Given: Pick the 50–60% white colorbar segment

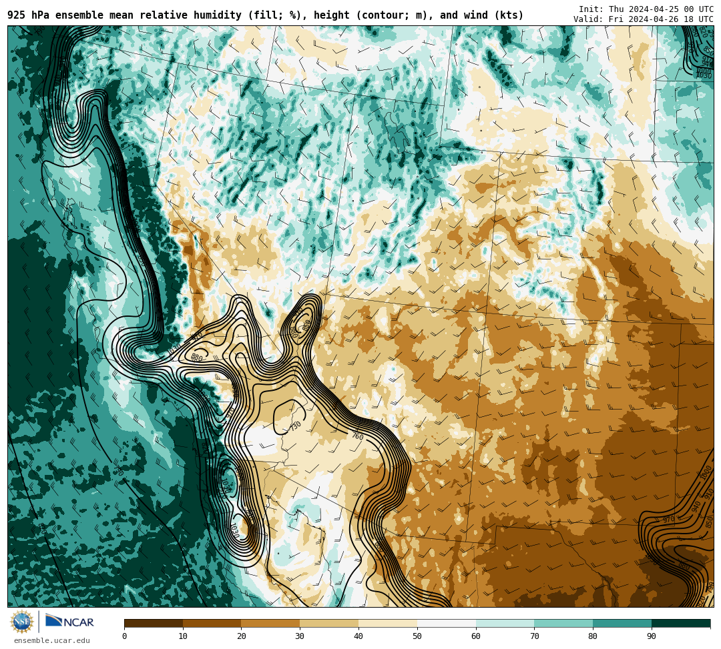Looking at the screenshot, I should (x=447, y=623).
